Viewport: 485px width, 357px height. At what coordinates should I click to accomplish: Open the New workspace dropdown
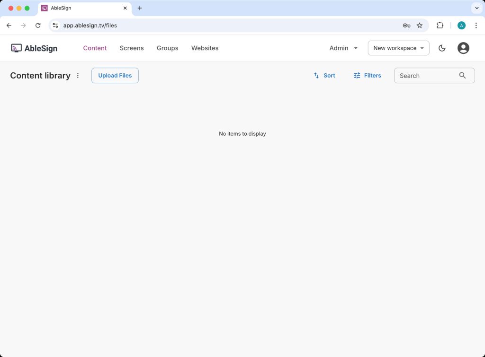pos(398,48)
